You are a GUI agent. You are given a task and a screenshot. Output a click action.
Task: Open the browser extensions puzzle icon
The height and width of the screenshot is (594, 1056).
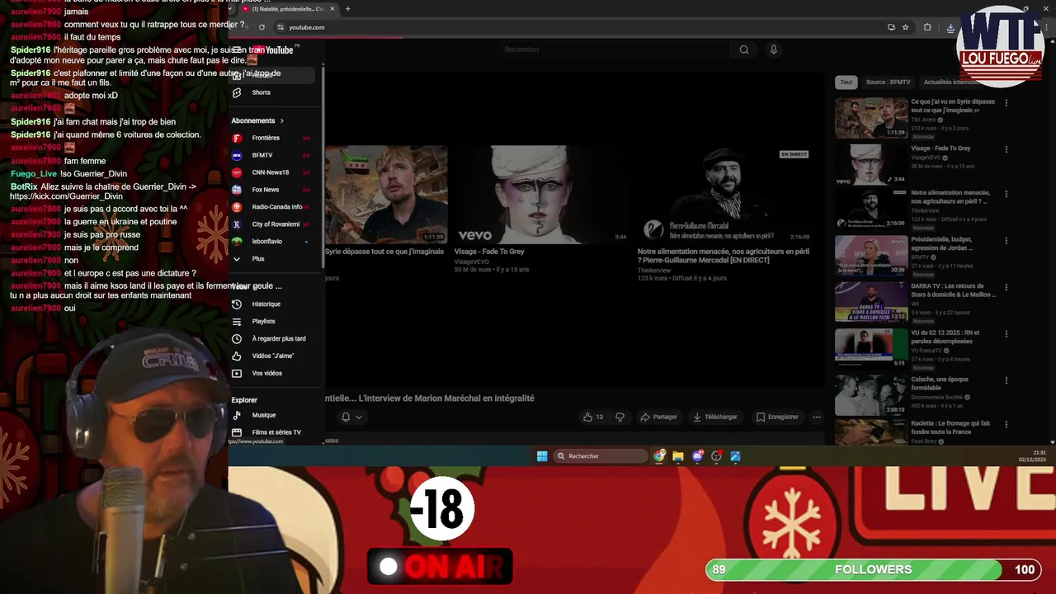[x=927, y=27]
